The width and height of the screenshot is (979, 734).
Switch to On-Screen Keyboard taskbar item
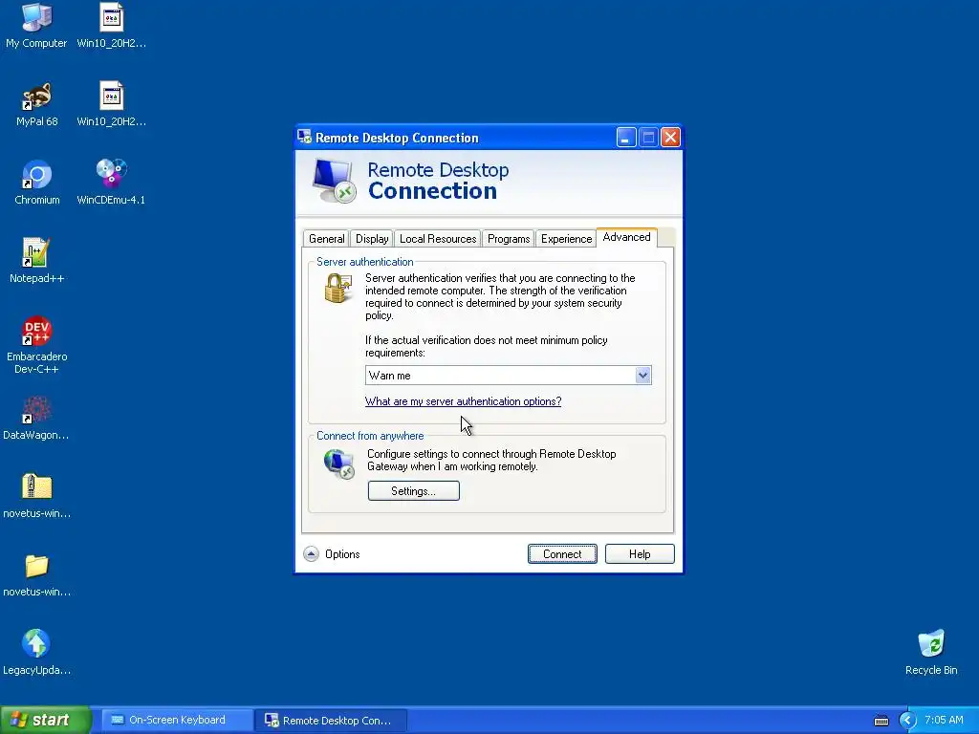point(177,721)
